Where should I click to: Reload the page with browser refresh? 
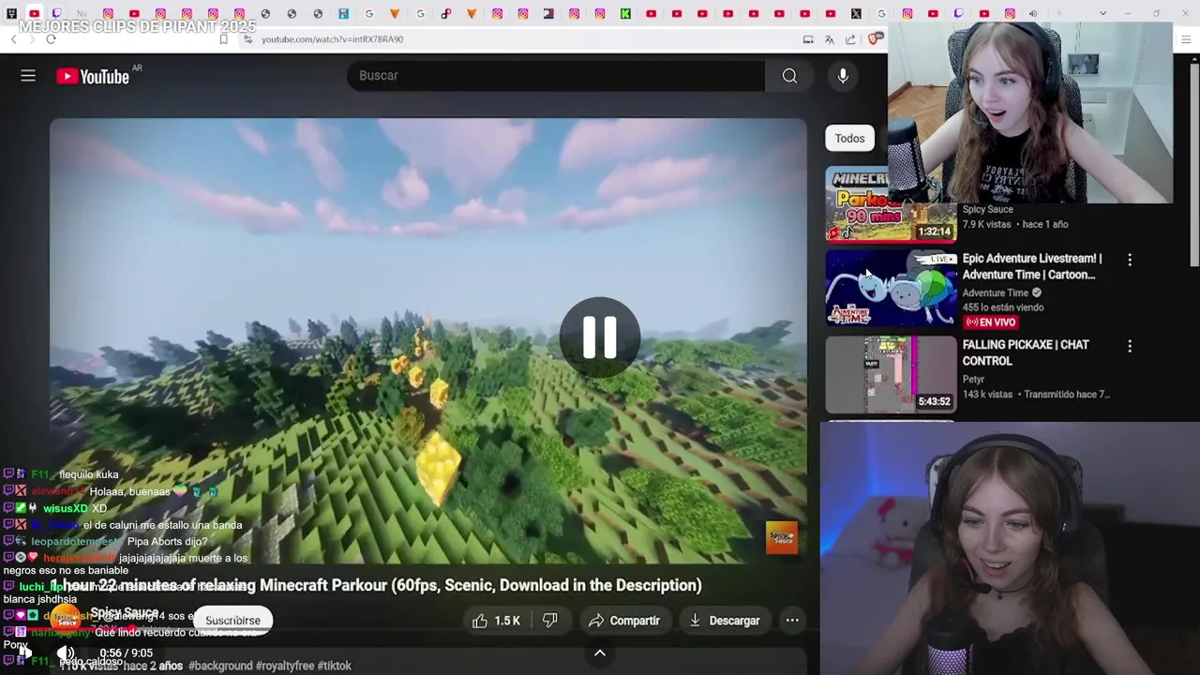[x=51, y=39]
